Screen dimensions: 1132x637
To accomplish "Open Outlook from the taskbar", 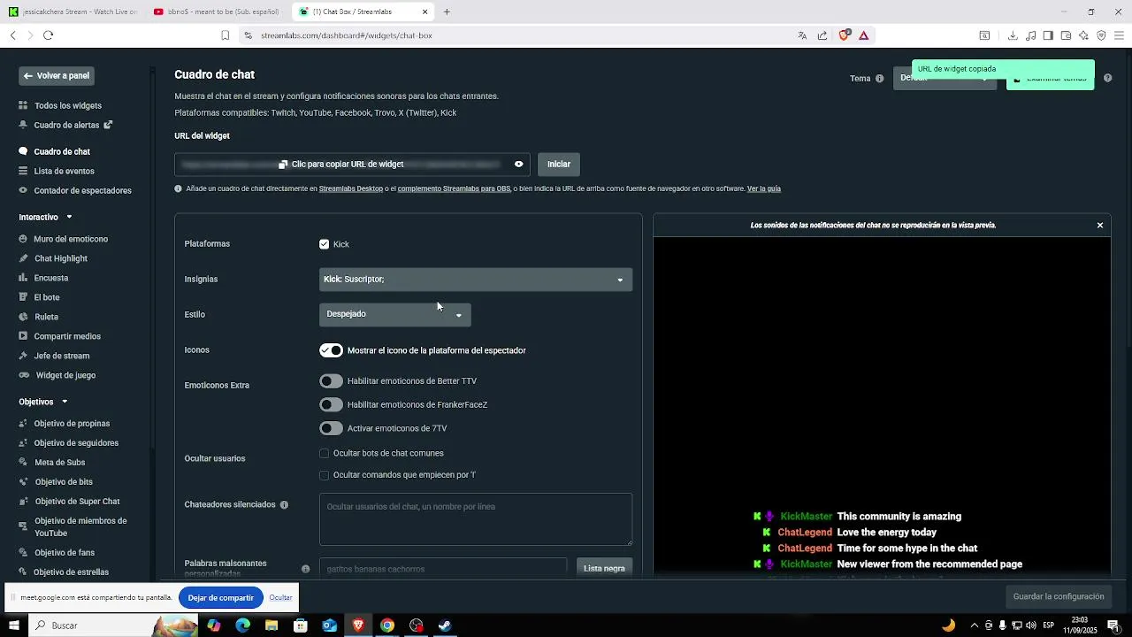I will (x=329, y=625).
